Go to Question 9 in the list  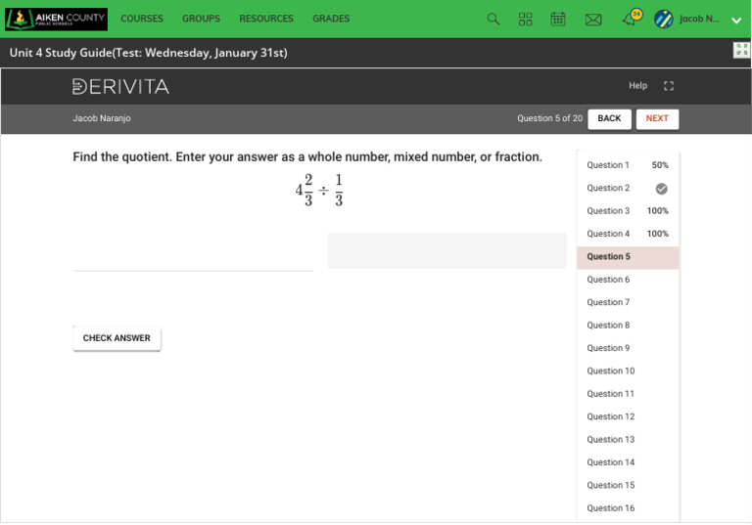tap(628, 348)
